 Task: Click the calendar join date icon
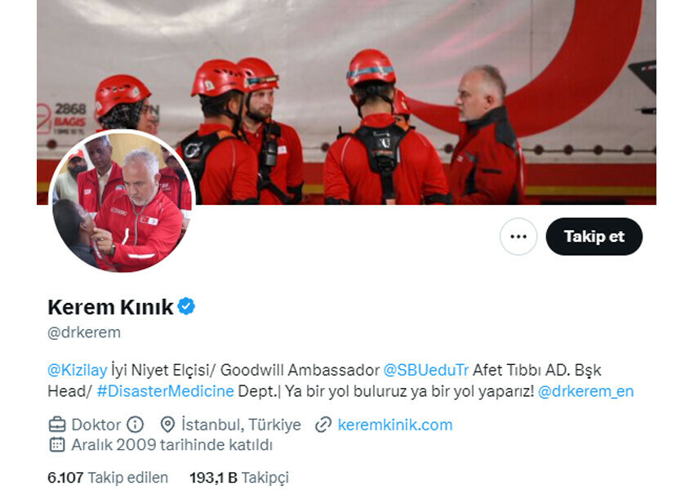coord(57,444)
